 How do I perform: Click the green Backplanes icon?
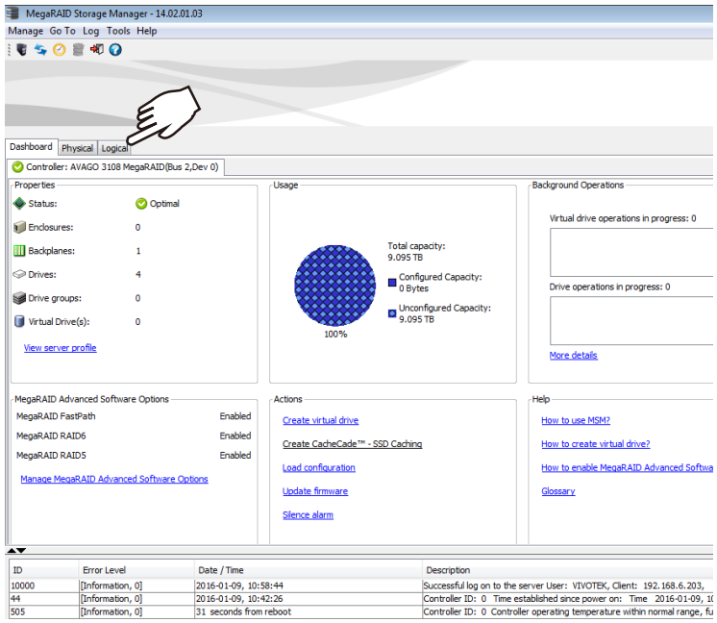point(19,251)
